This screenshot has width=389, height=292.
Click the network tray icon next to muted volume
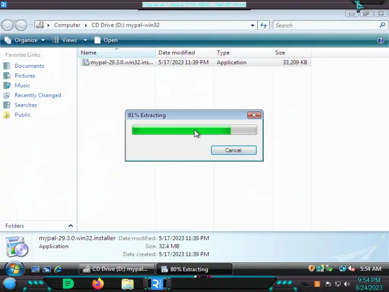343,268
